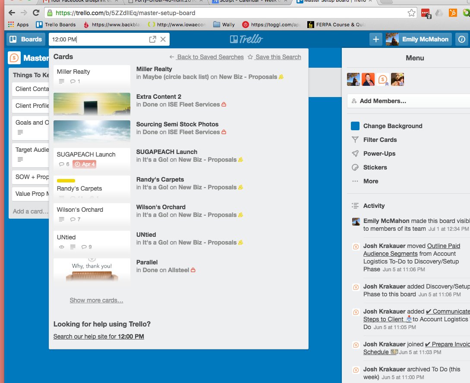Open the Client Profile card
The height and width of the screenshot is (383, 470).
point(31,106)
